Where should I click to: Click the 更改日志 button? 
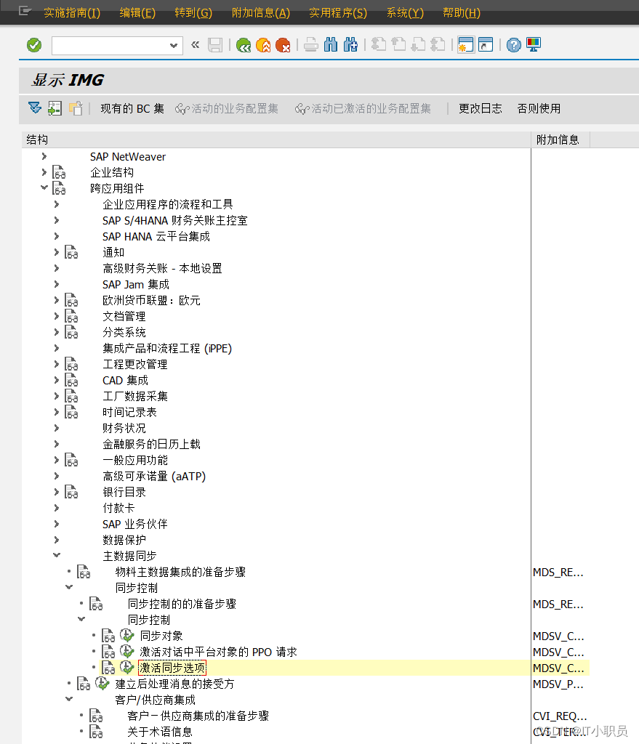tap(480, 109)
